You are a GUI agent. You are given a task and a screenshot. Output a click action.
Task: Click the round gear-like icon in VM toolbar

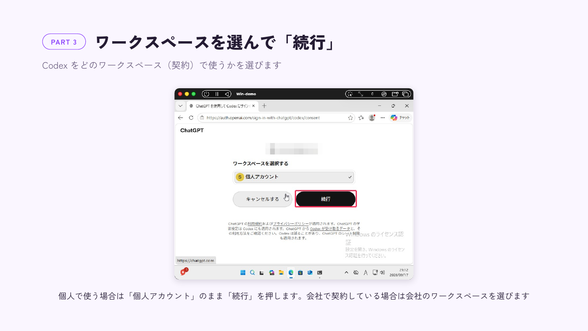pyautogui.click(x=384, y=94)
